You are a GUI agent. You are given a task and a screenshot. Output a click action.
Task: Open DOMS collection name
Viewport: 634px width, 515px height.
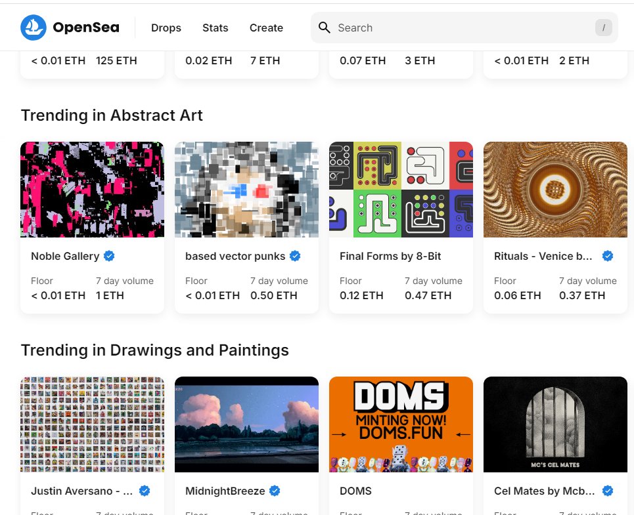click(356, 491)
